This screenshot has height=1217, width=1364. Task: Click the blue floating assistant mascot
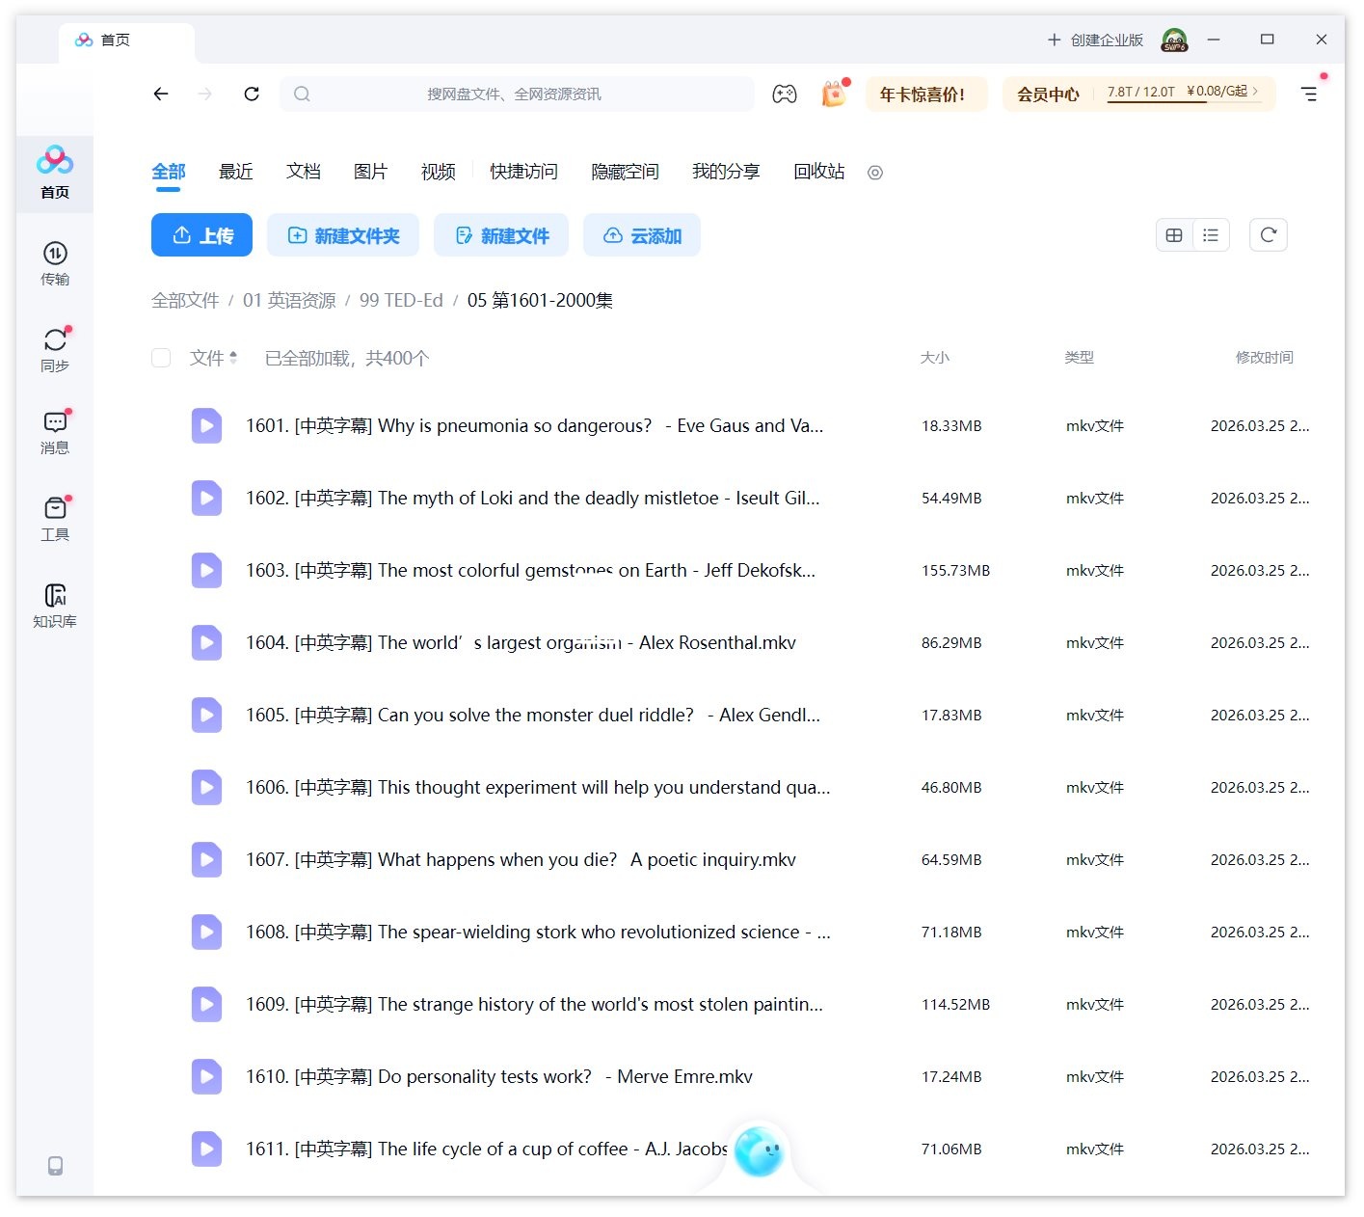759,1151
